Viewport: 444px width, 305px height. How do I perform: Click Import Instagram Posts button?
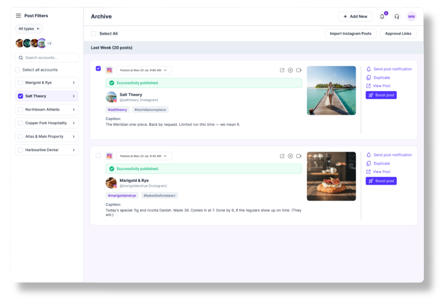click(x=351, y=34)
